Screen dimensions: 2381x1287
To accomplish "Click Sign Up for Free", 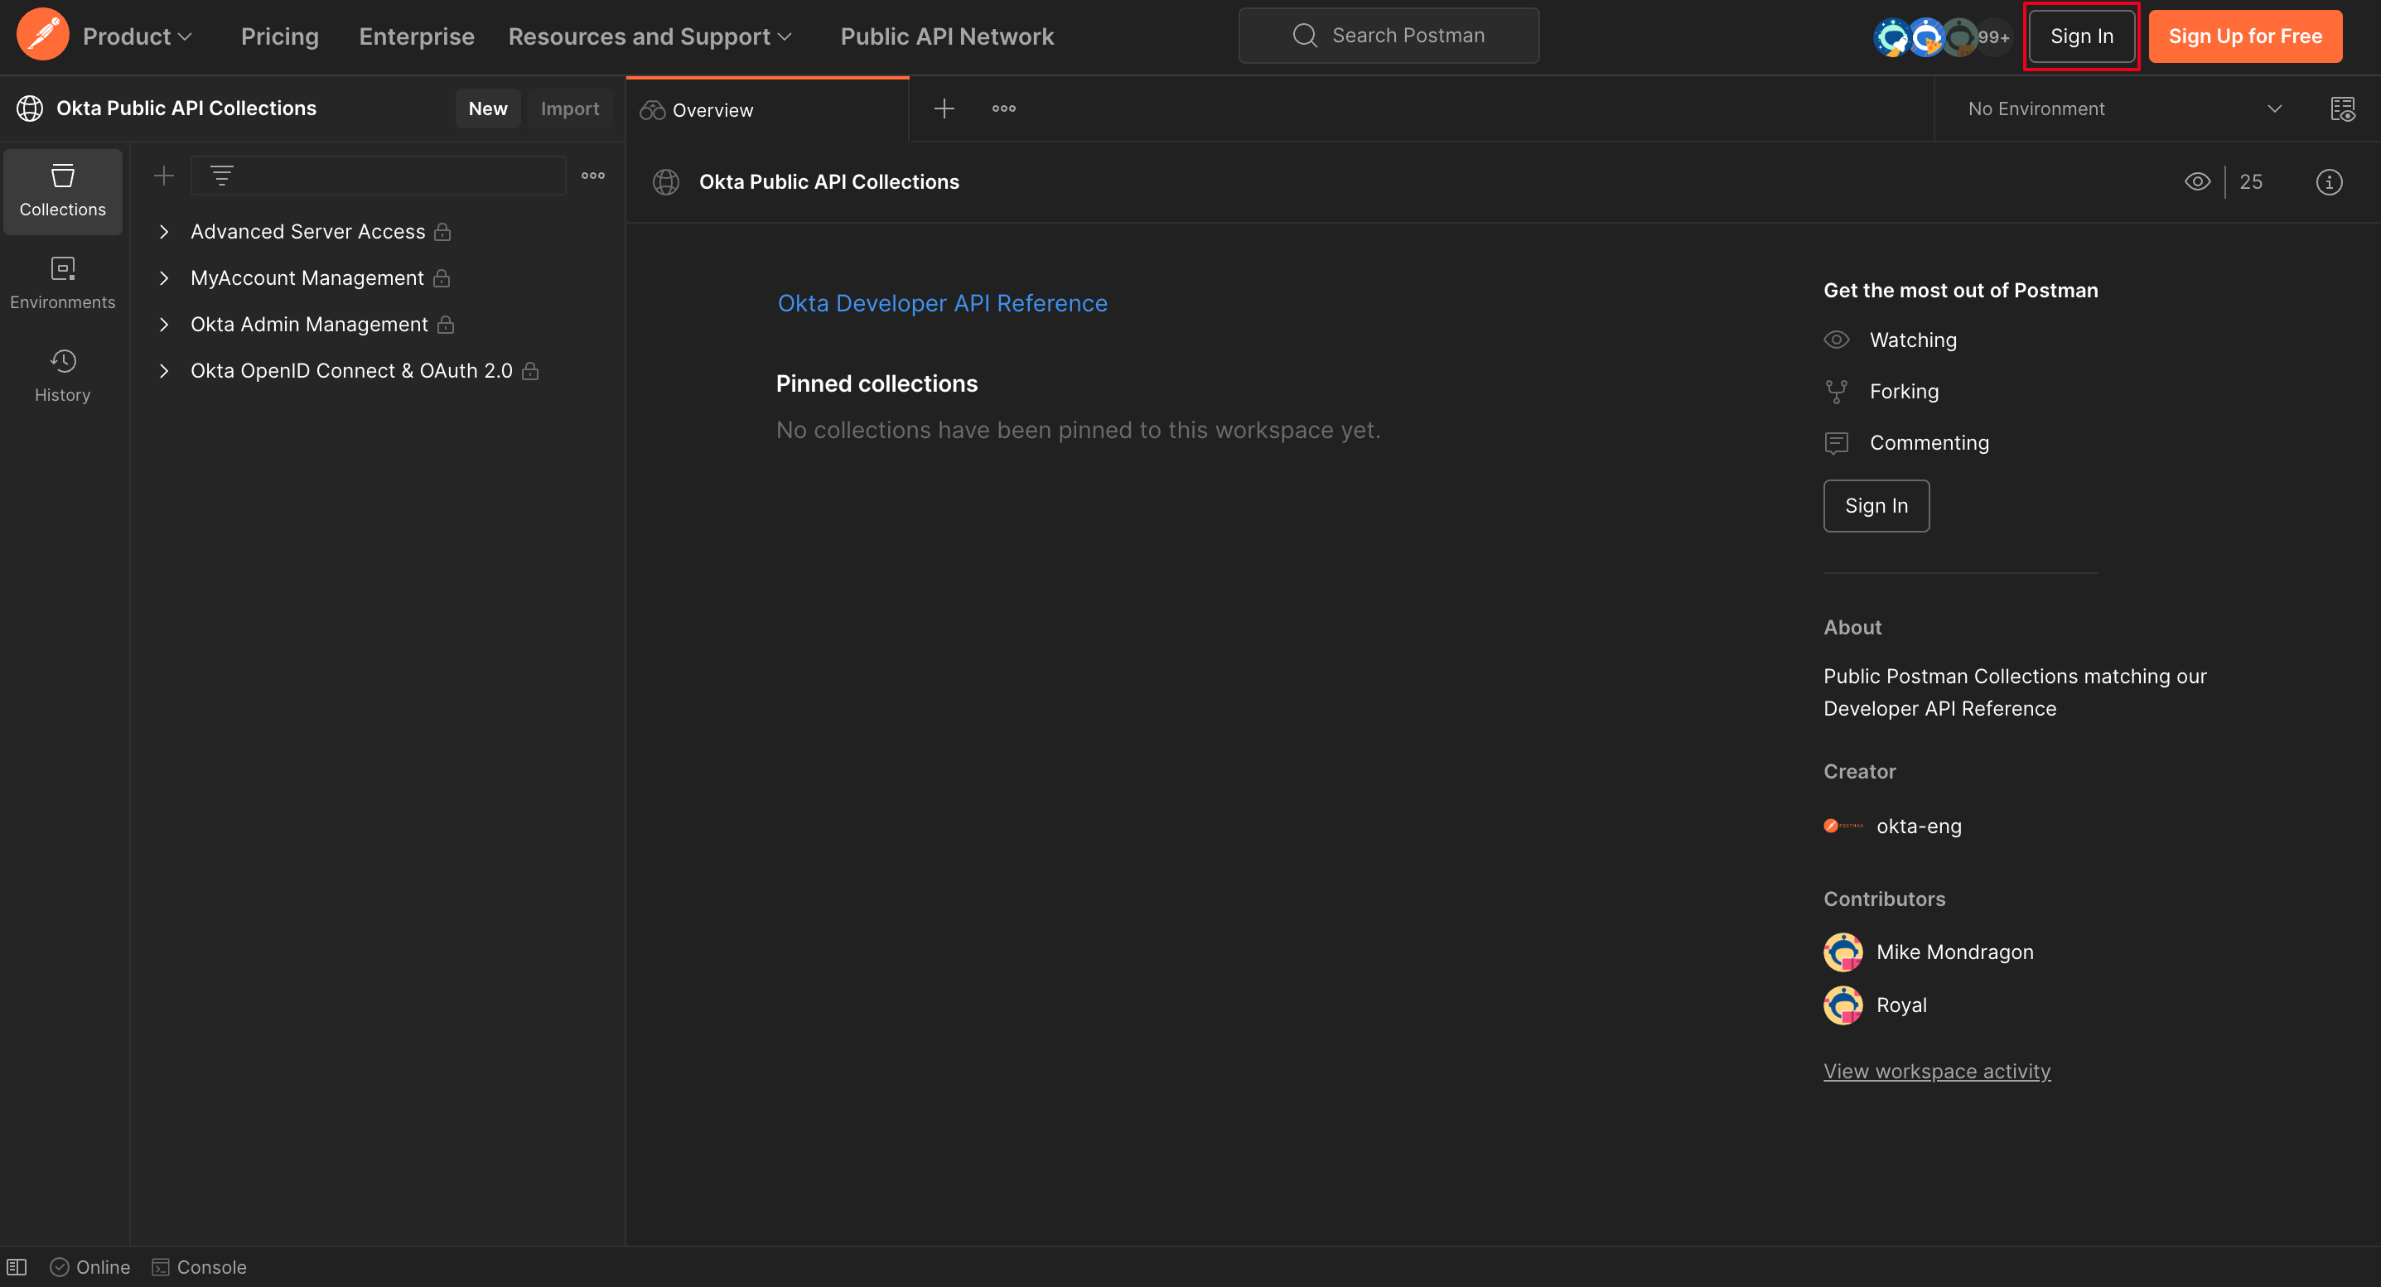I will (2244, 36).
